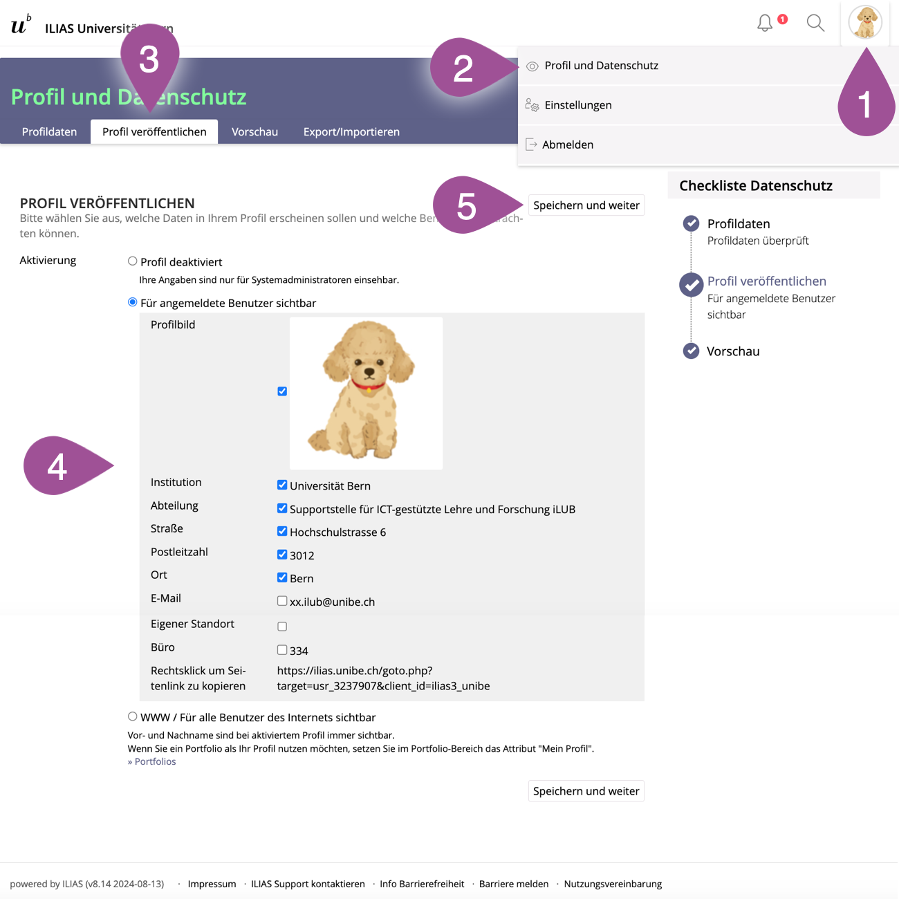Enable the E-Mail checkbox
This screenshot has height=899, width=899.
282,601
